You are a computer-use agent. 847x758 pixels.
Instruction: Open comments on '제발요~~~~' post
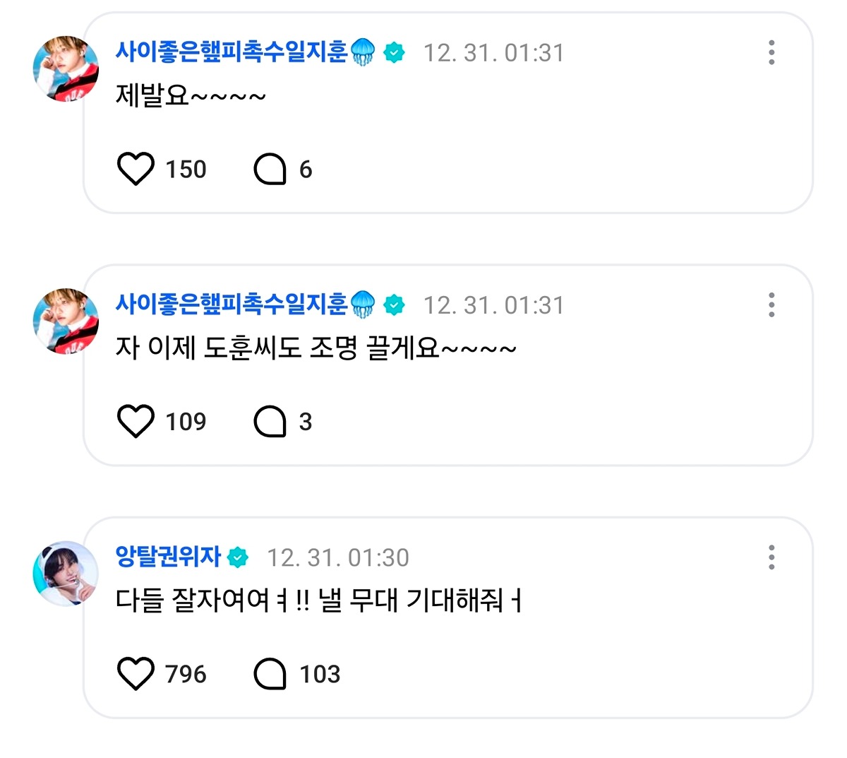(x=270, y=170)
